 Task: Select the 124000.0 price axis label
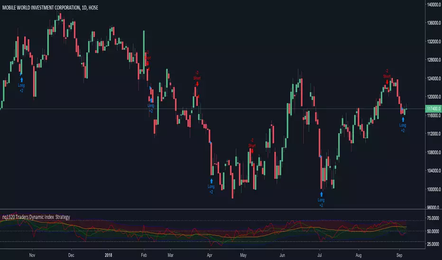pos(434,78)
